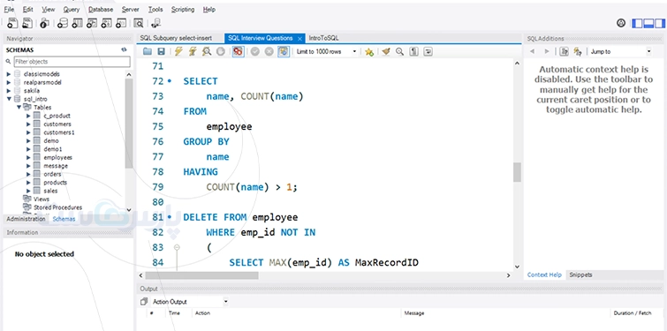Open Workbench preferences gear icon
Screen dimensions: 667x331
click(x=621, y=23)
